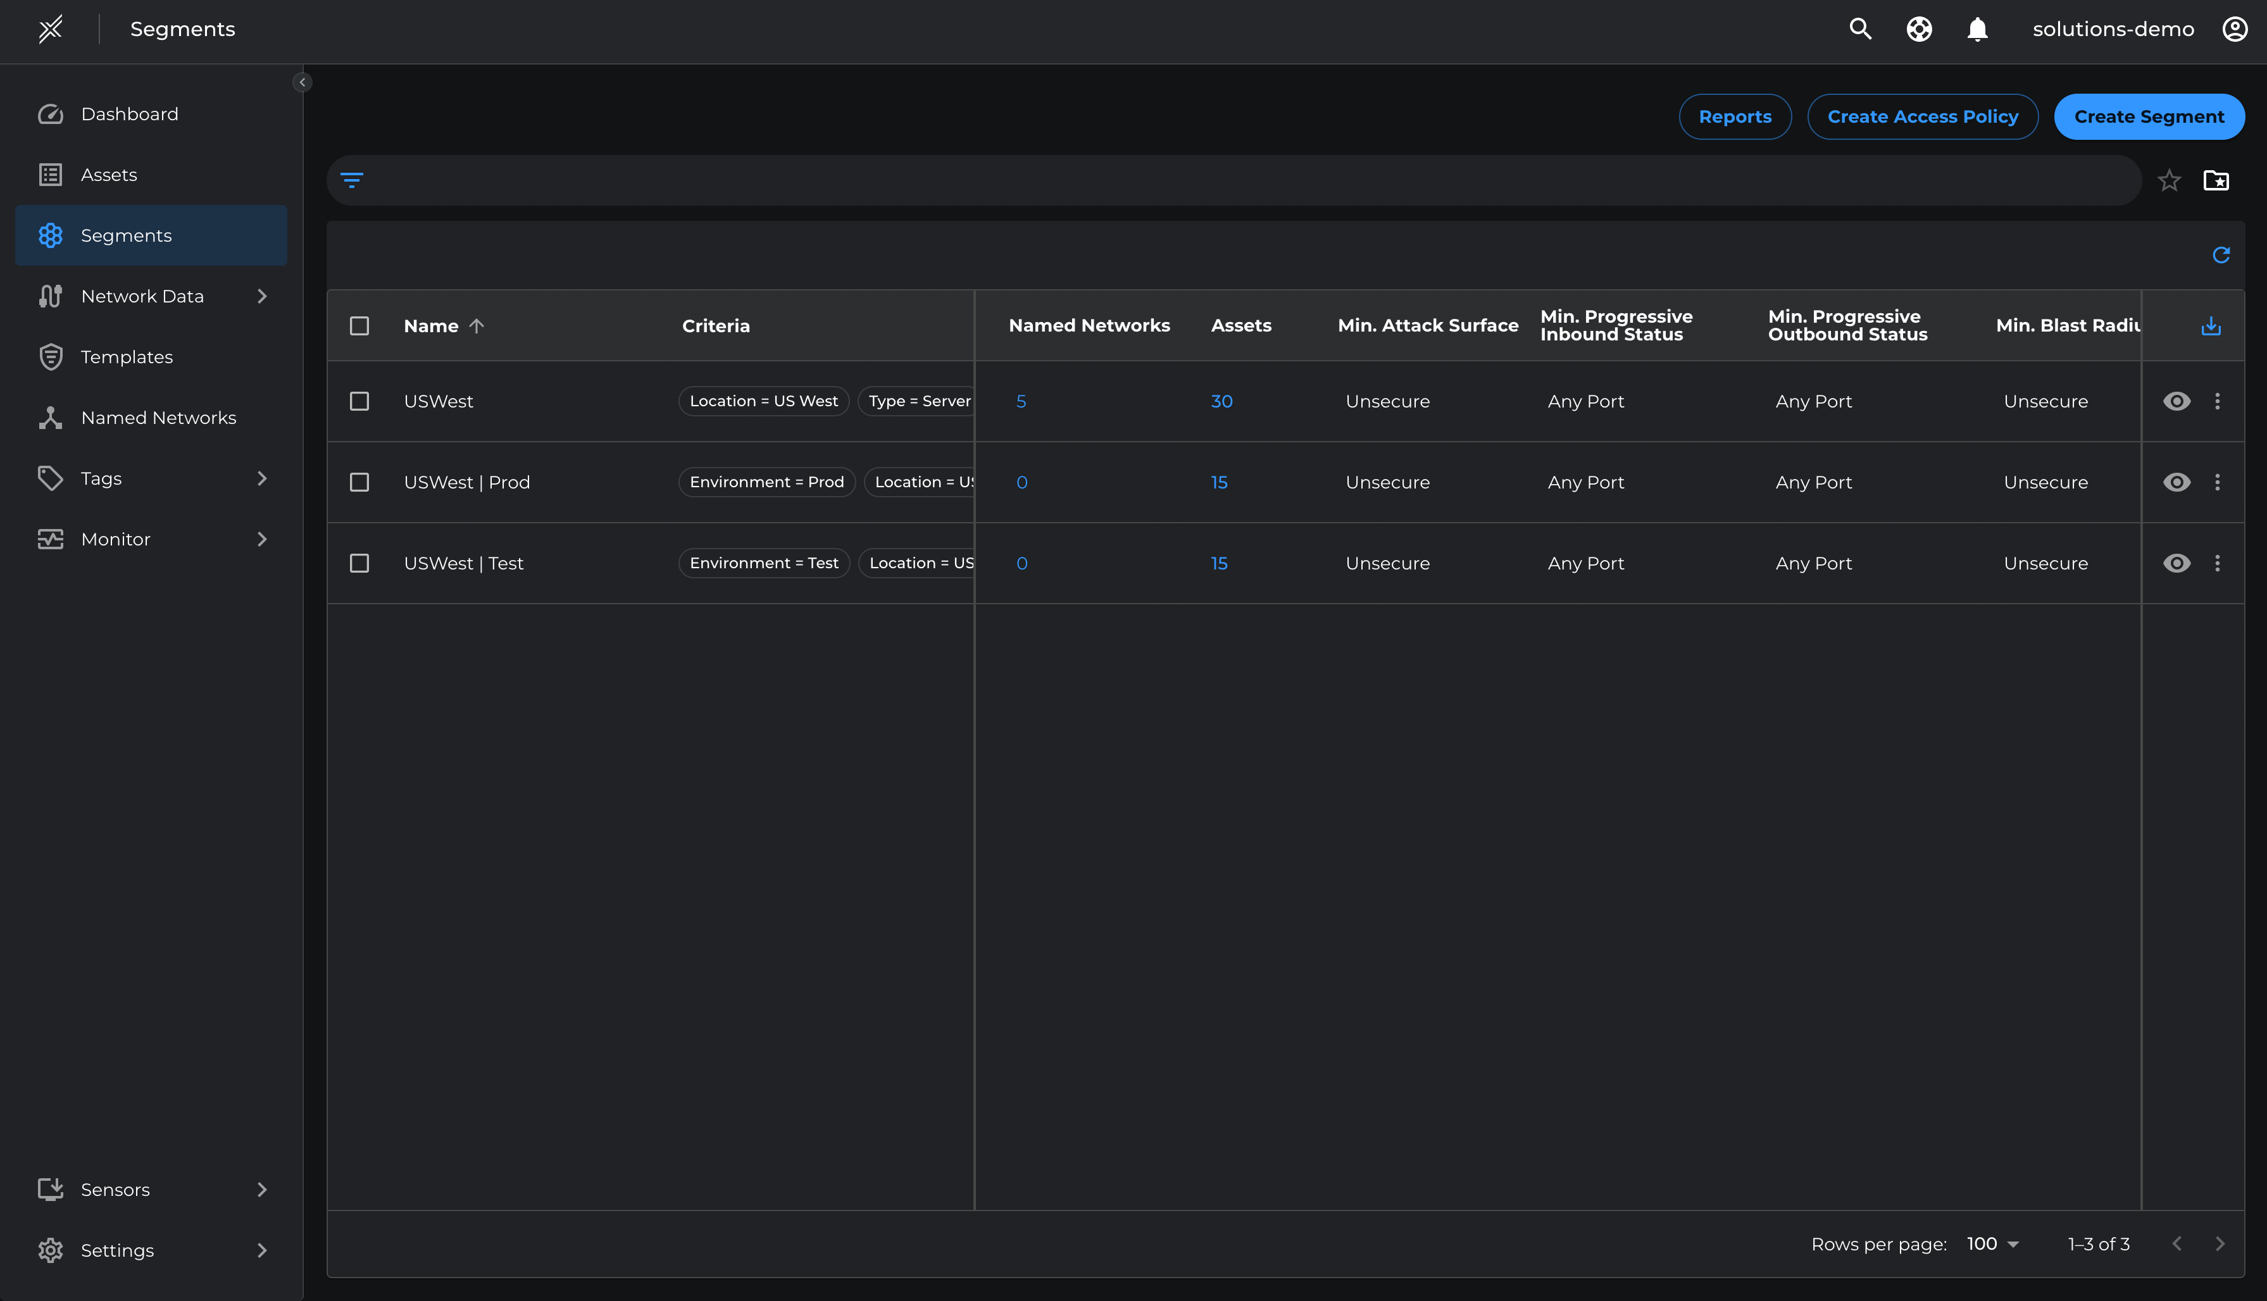
Task: Open saved filters folder icon
Action: (2216, 180)
